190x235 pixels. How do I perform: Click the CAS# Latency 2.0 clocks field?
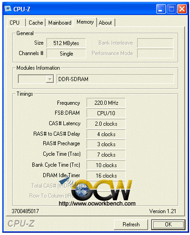tap(106, 124)
